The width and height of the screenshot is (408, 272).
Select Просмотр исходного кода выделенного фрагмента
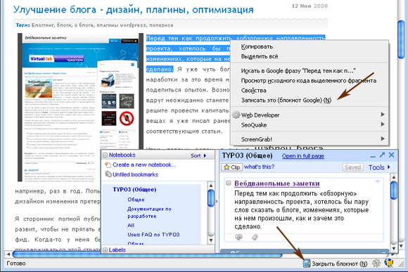[x=310, y=81]
